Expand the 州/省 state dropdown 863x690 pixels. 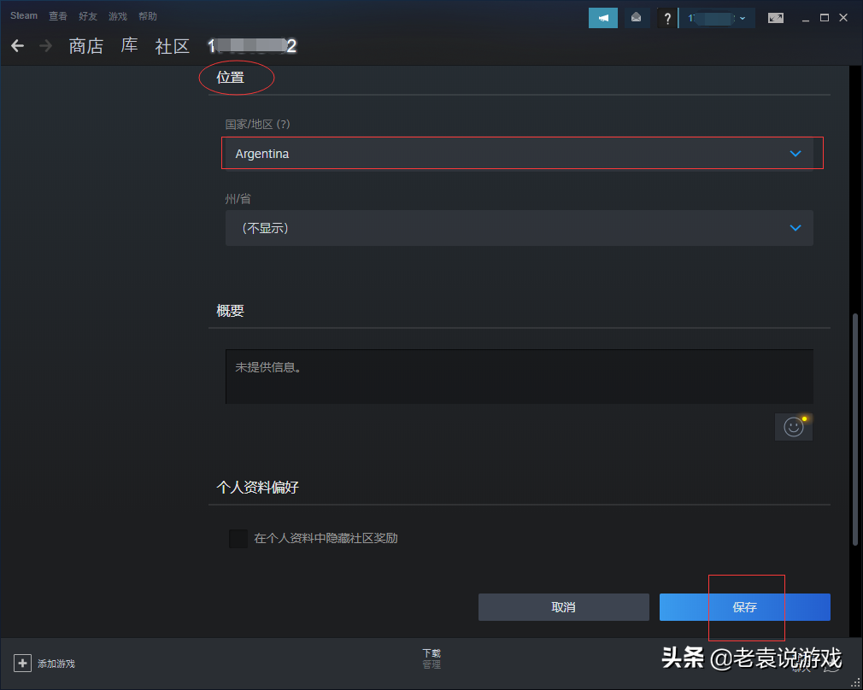(x=519, y=228)
